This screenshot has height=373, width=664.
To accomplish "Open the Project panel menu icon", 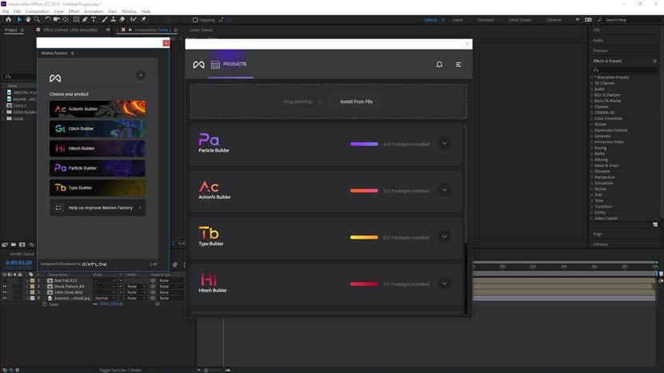I will point(22,30).
